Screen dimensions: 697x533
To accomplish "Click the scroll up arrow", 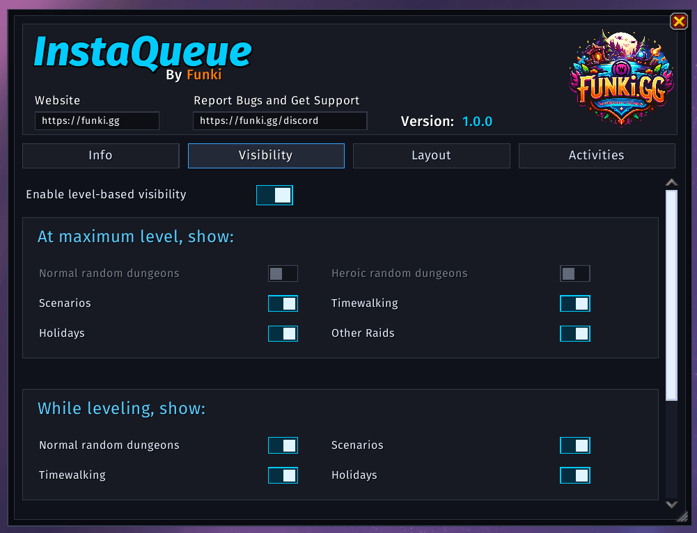I will [x=672, y=182].
